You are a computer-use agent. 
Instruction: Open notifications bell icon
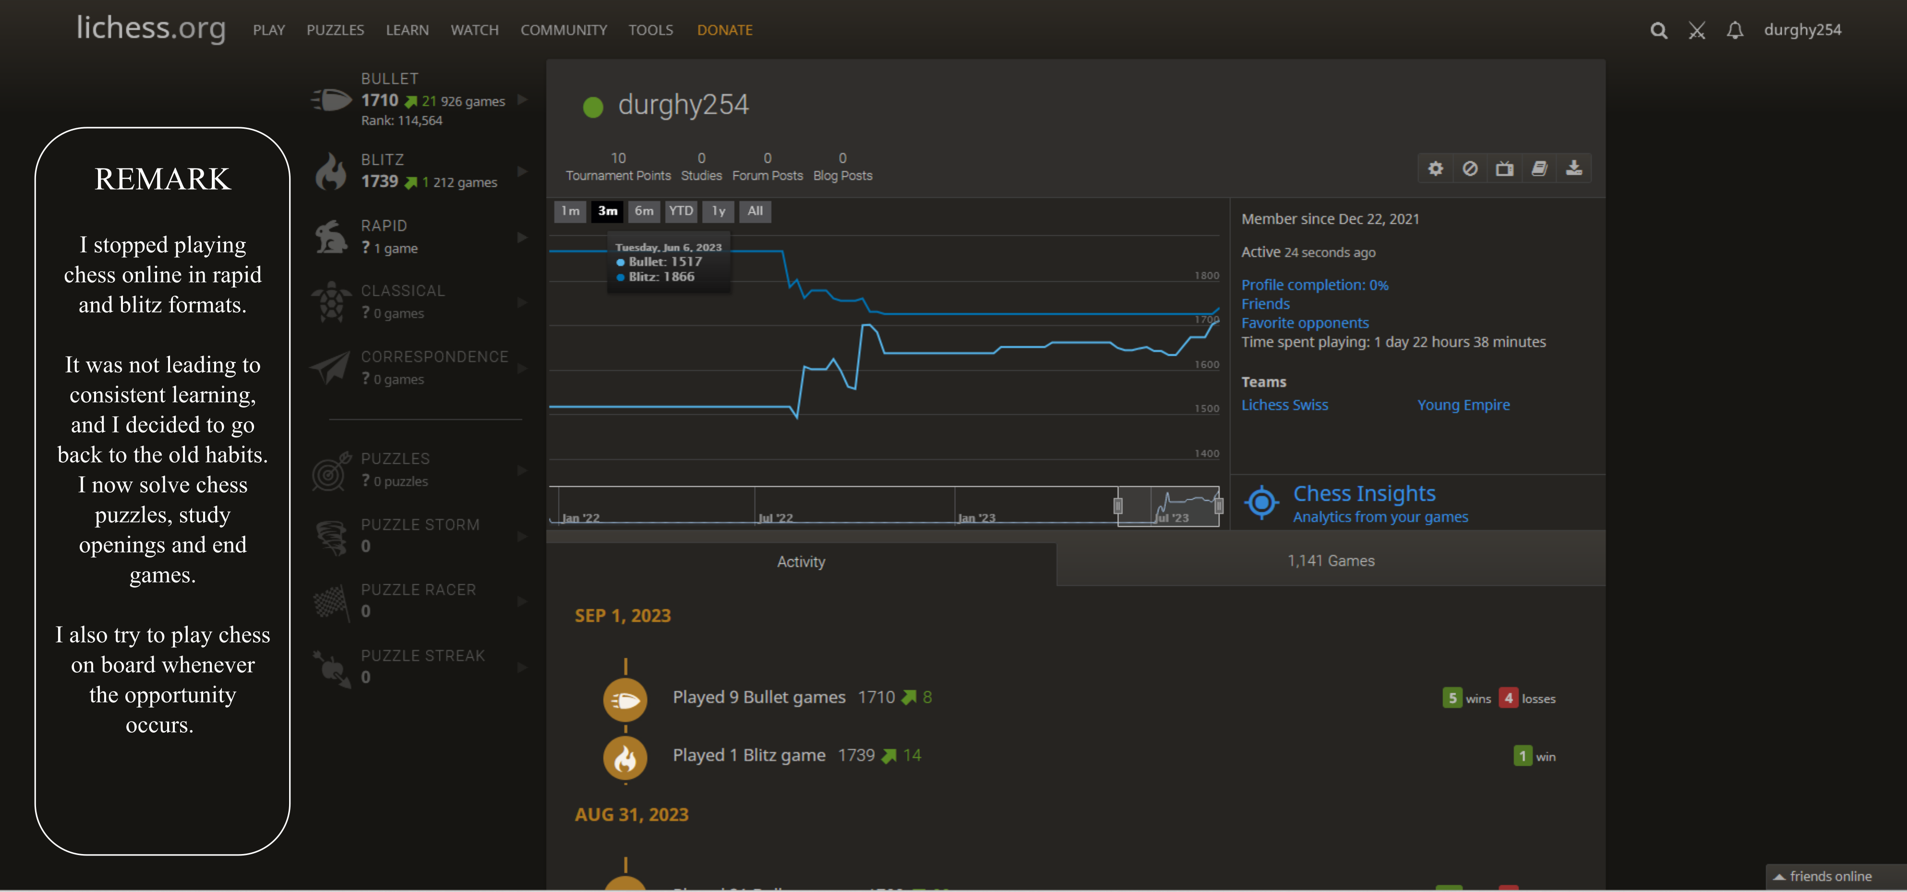point(1735,30)
